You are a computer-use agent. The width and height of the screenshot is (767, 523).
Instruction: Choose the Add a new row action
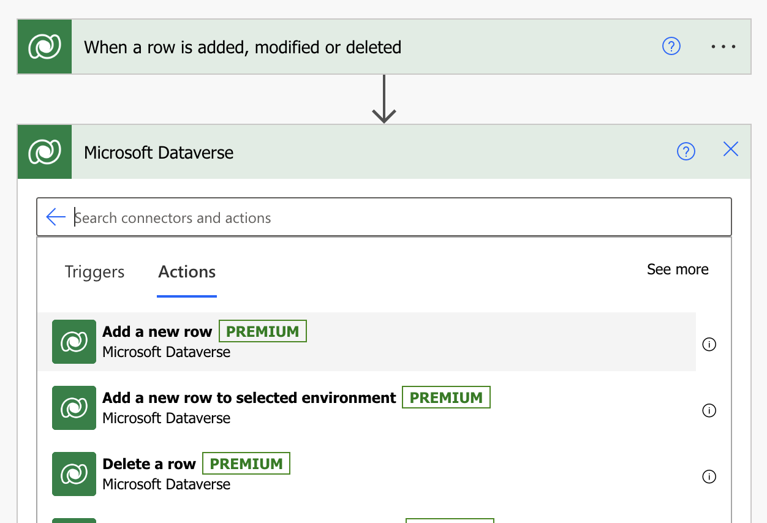157,332
